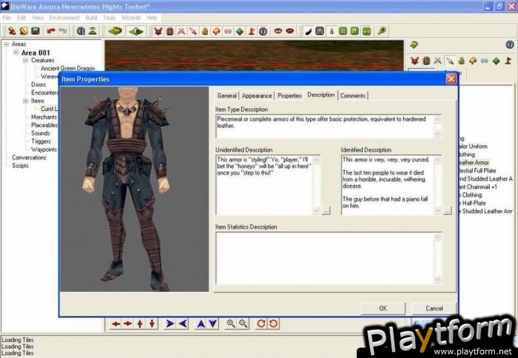Click the Cancel button
The height and width of the screenshot is (358, 518).
click(x=434, y=308)
